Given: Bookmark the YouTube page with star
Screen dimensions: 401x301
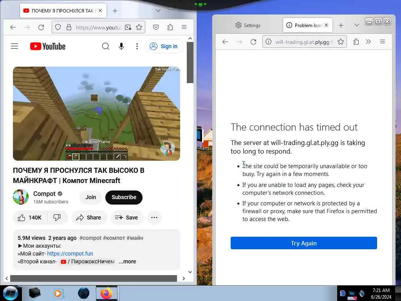Looking at the screenshot, I should 139,27.
